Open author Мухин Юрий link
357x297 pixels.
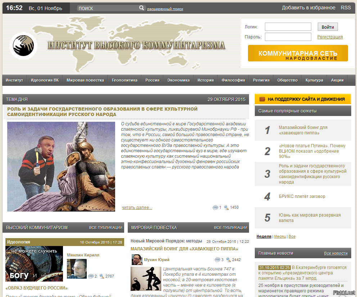(157, 260)
